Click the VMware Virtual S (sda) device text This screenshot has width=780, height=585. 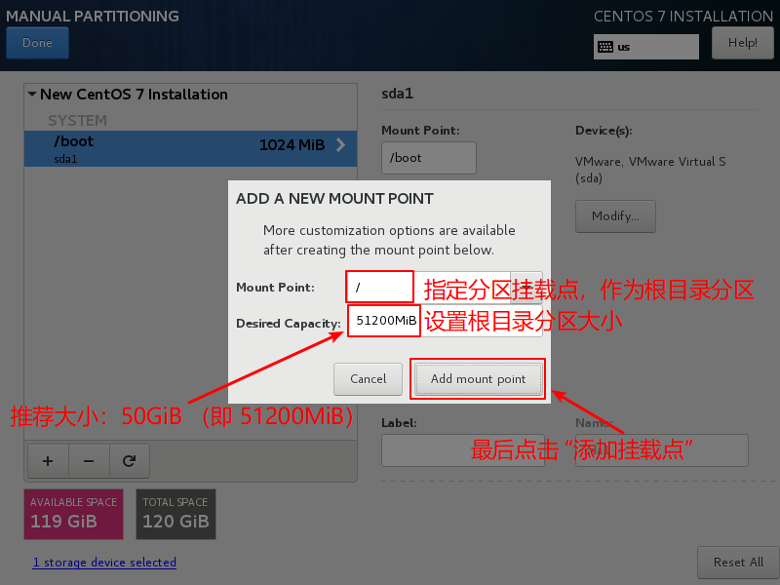click(650, 170)
